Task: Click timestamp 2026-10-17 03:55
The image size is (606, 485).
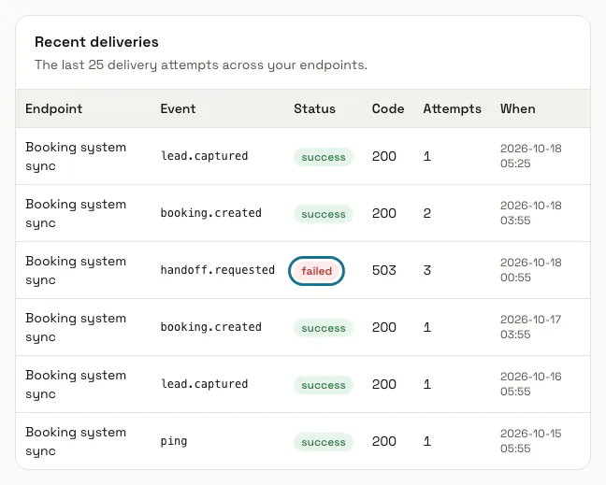Action: point(530,327)
